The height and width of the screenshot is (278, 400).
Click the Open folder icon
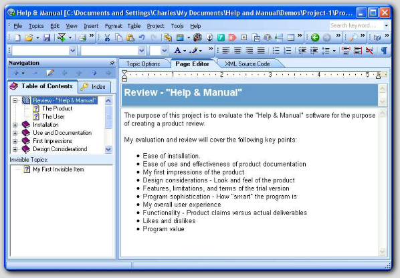[29, 37]
